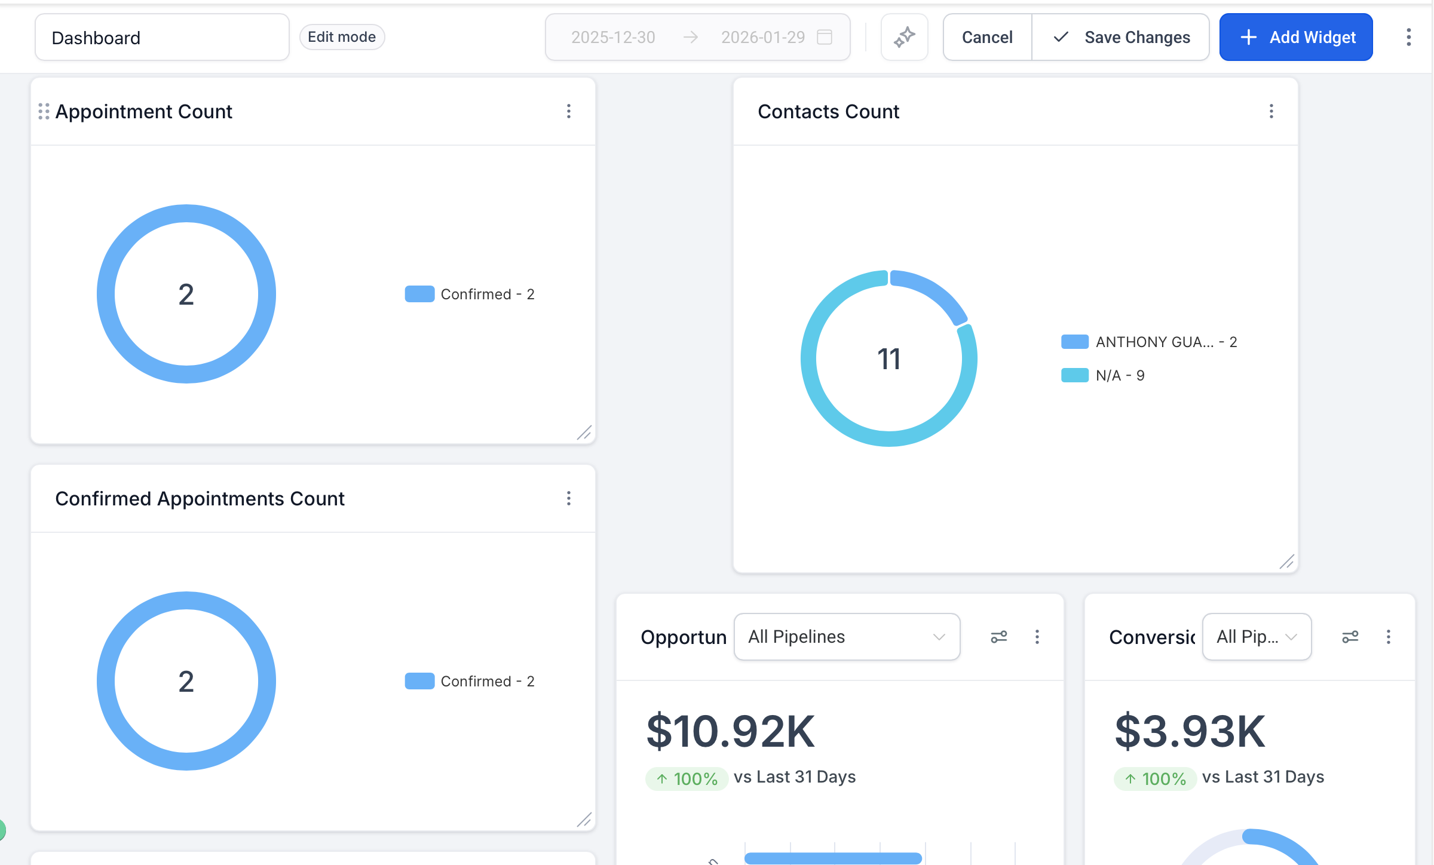Open the end date 2026-01-29 picker

click(762, 37)
